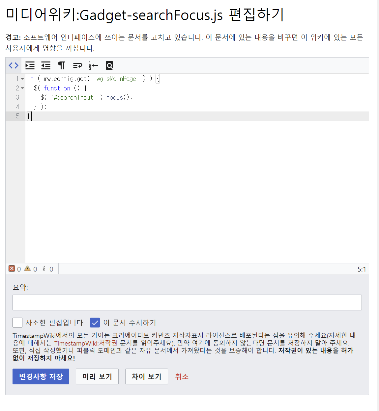Click line number 5 in the gutter
Screen dimensions: 379x411
17,116
